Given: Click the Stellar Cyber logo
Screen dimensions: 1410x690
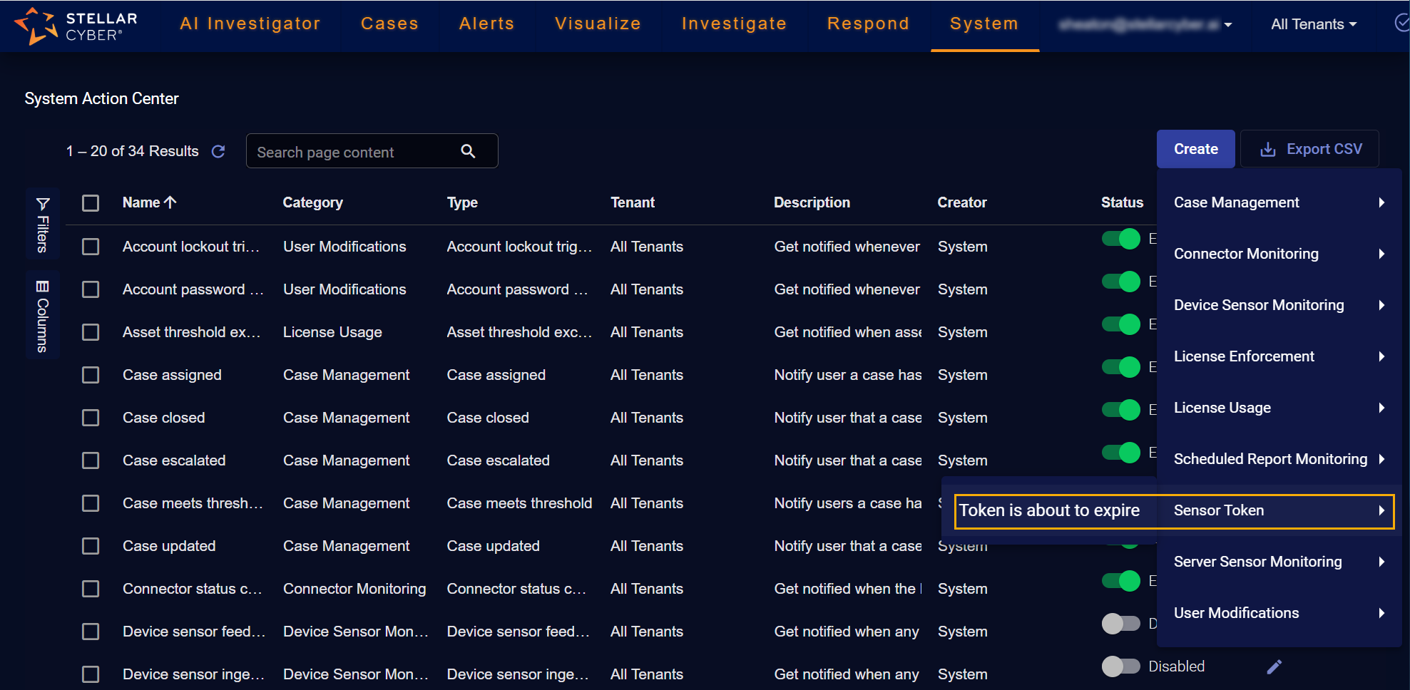Looking at the screenshot, I should (76, 26).
